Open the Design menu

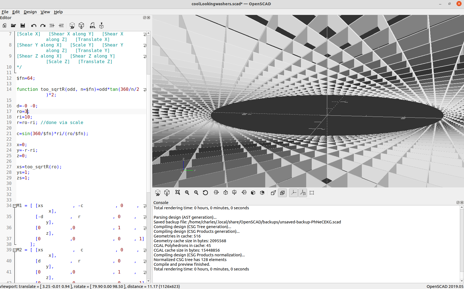[30, 12]
